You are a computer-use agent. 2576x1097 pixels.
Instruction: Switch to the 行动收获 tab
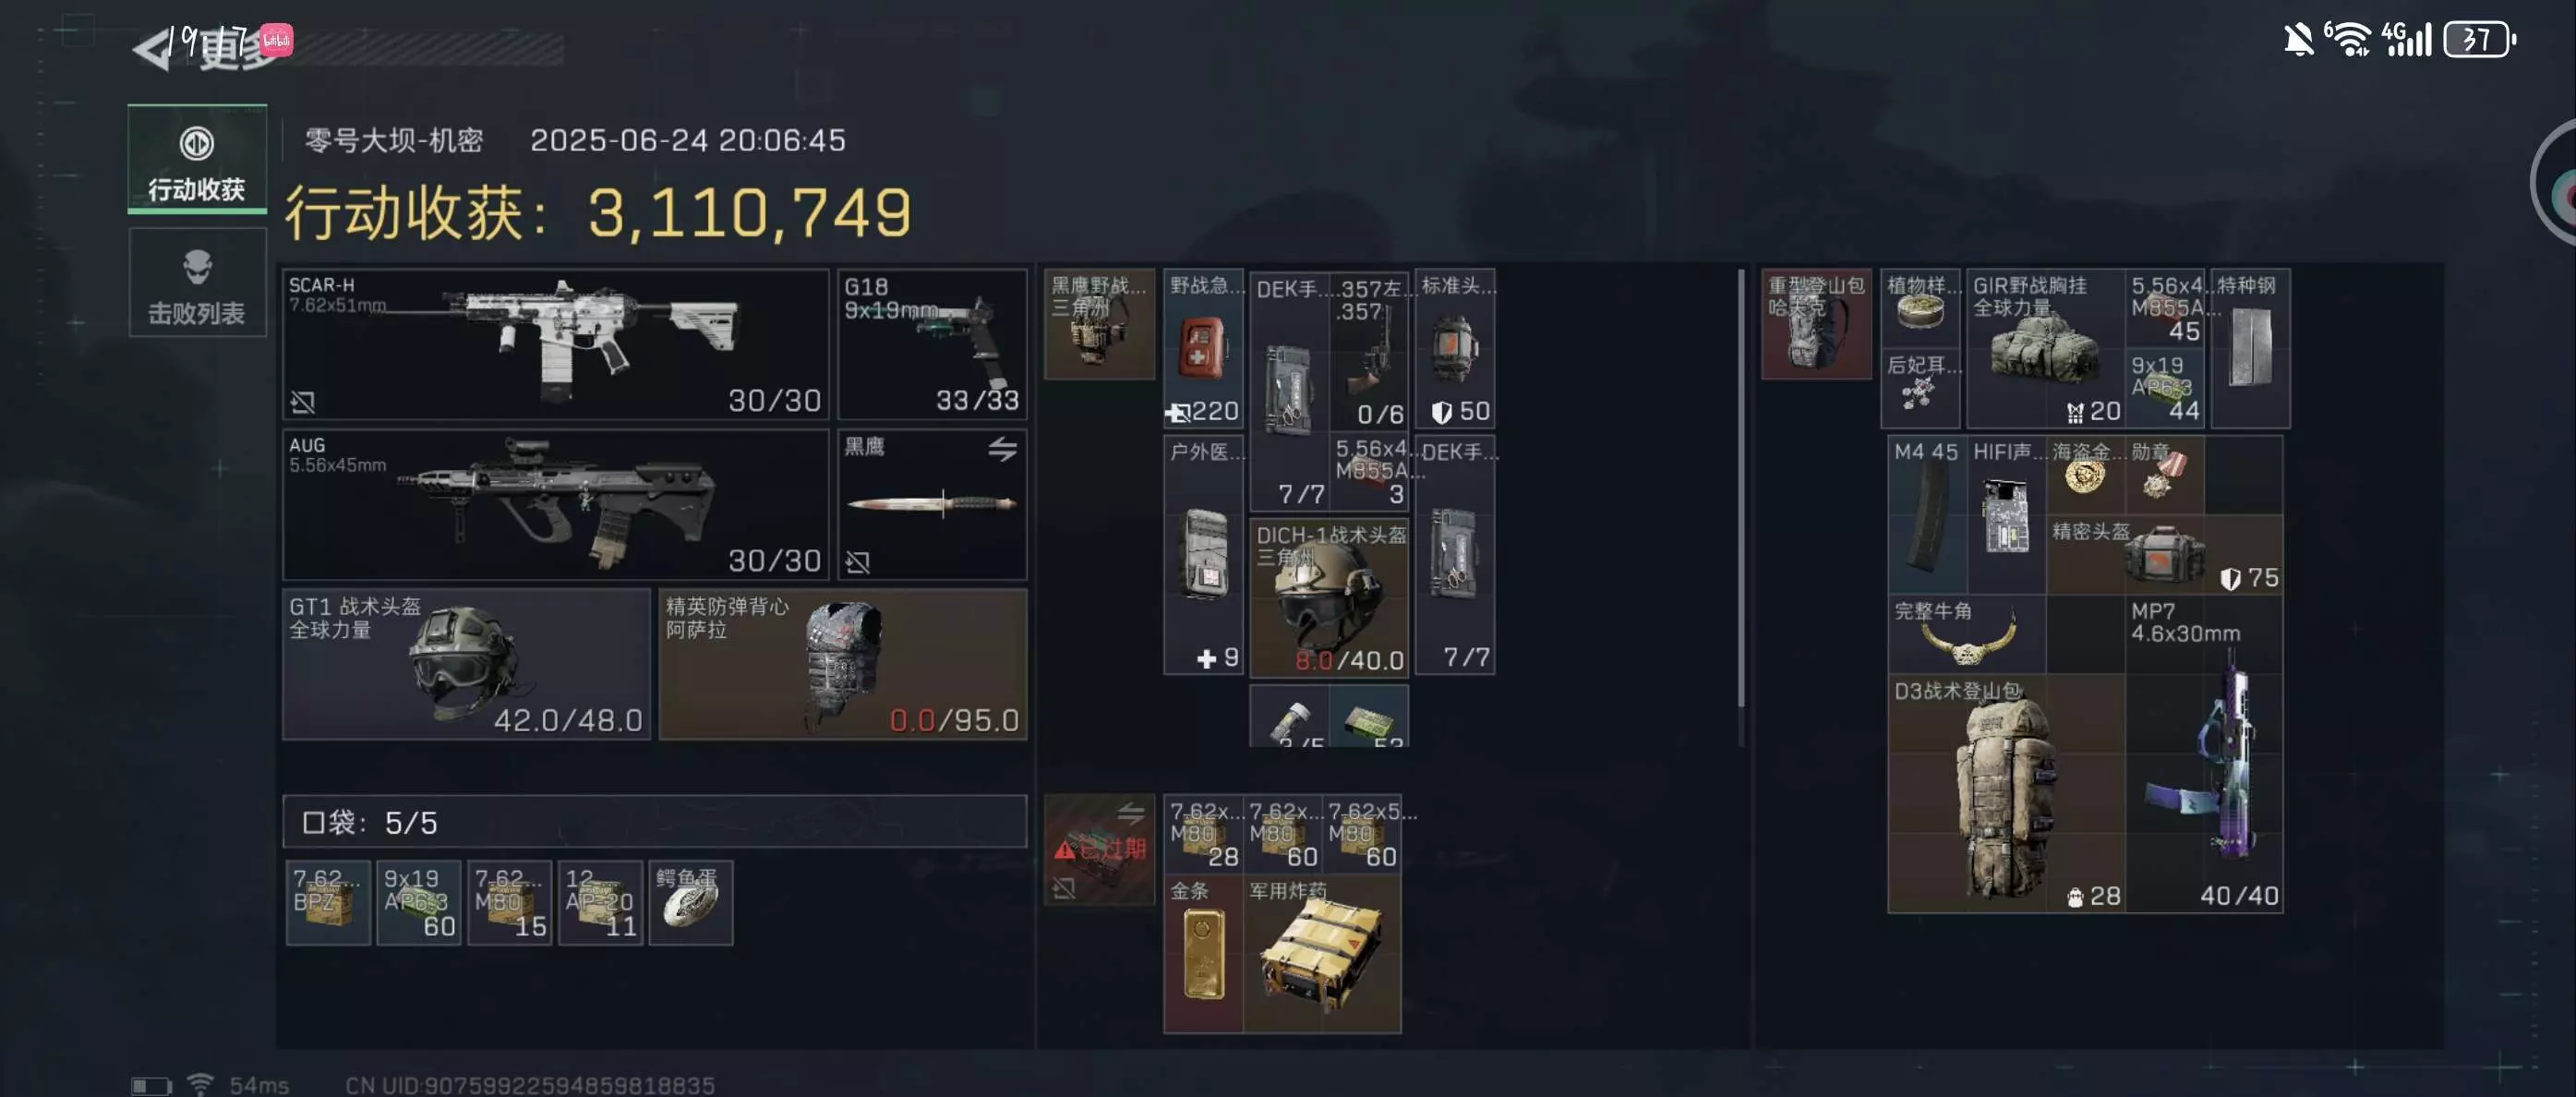pos(197,159)
